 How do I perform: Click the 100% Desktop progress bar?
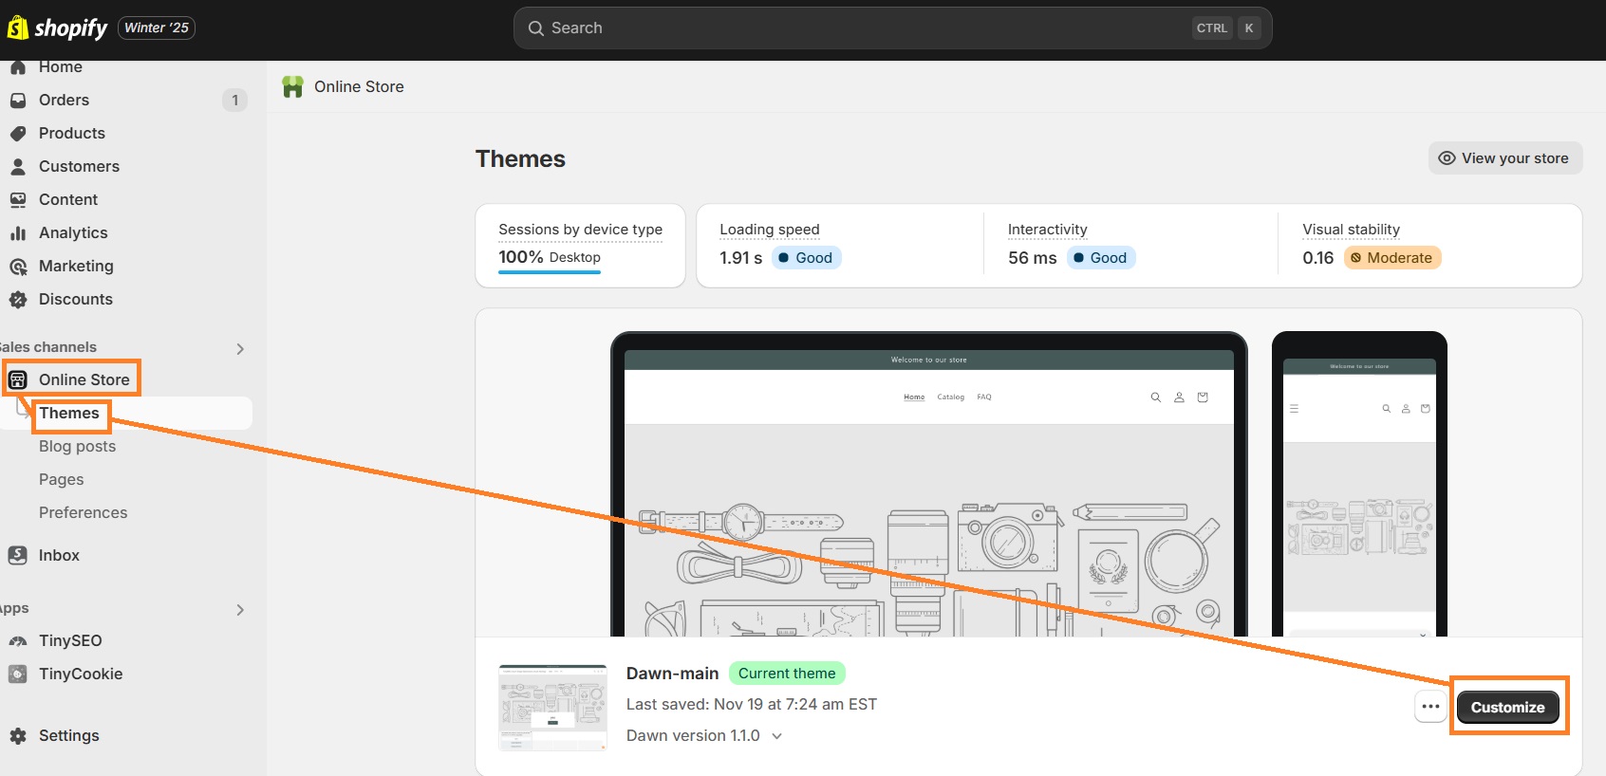[x=550, y=272]
